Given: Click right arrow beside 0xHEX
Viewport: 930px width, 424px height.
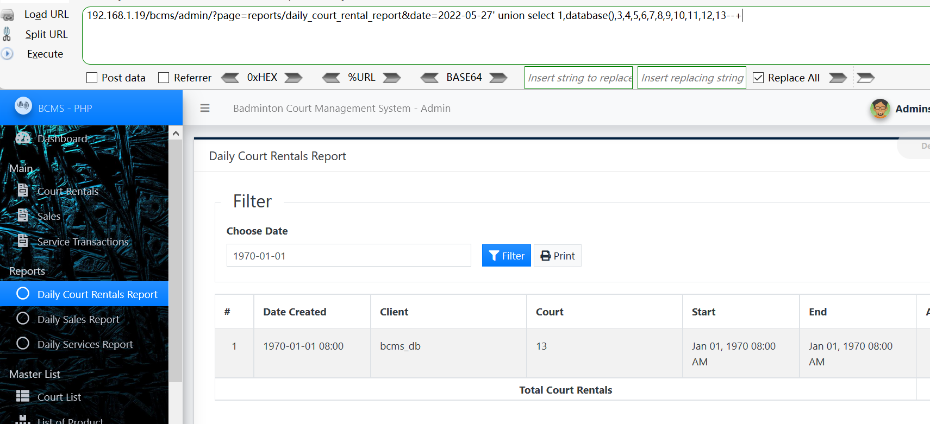Looking at the screenshot, I should (x=294, y=78).
